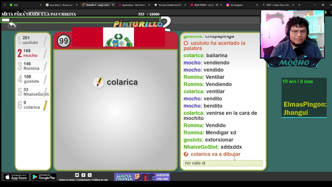
Task: Open the 'Sobre el juego' link
Action: pos(67,180)
